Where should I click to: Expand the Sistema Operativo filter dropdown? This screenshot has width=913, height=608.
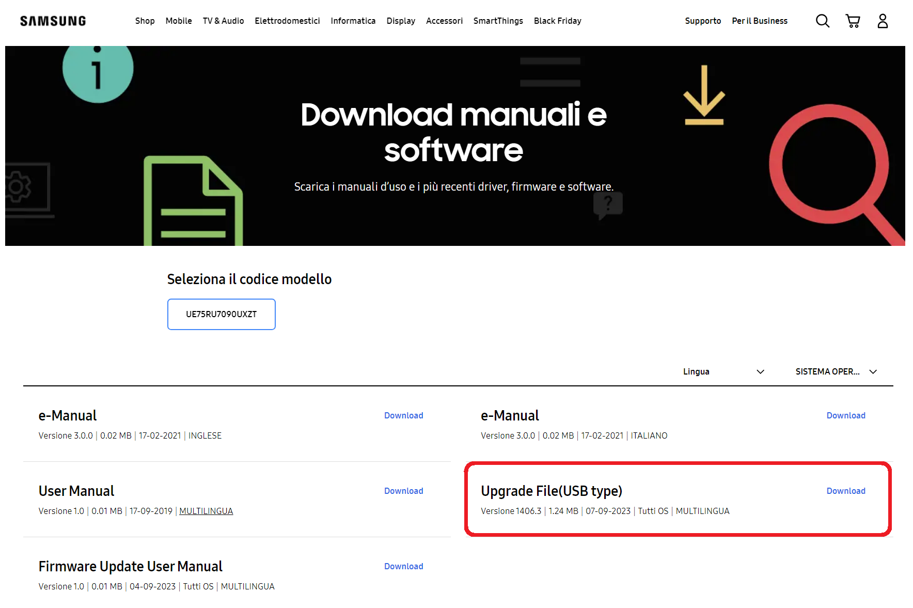coord(836,371)
